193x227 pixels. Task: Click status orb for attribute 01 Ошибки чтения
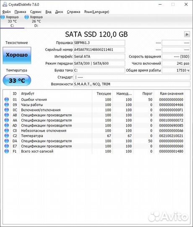tap(6, 100)
